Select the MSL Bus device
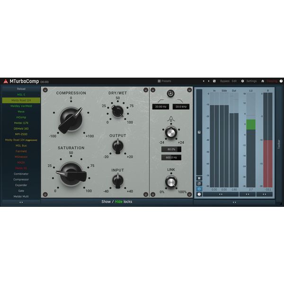Screen dimensions: 284x284 [21, 145]
